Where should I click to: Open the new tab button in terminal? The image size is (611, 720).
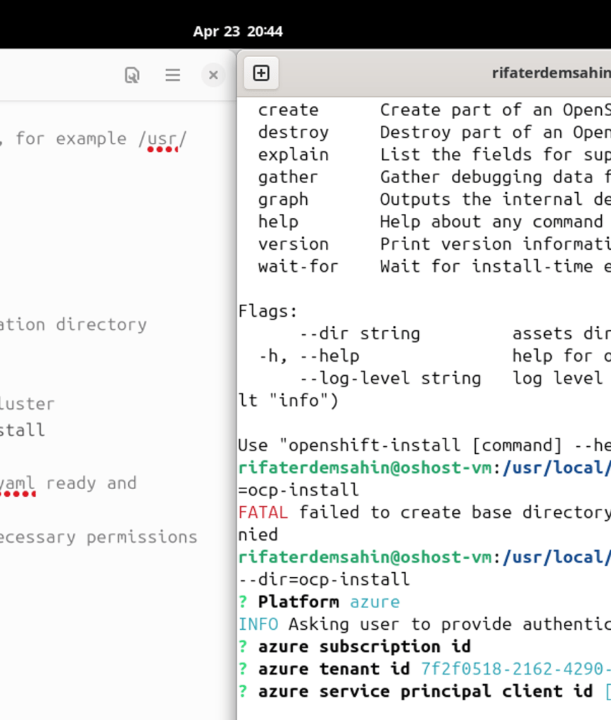[261, 73]
